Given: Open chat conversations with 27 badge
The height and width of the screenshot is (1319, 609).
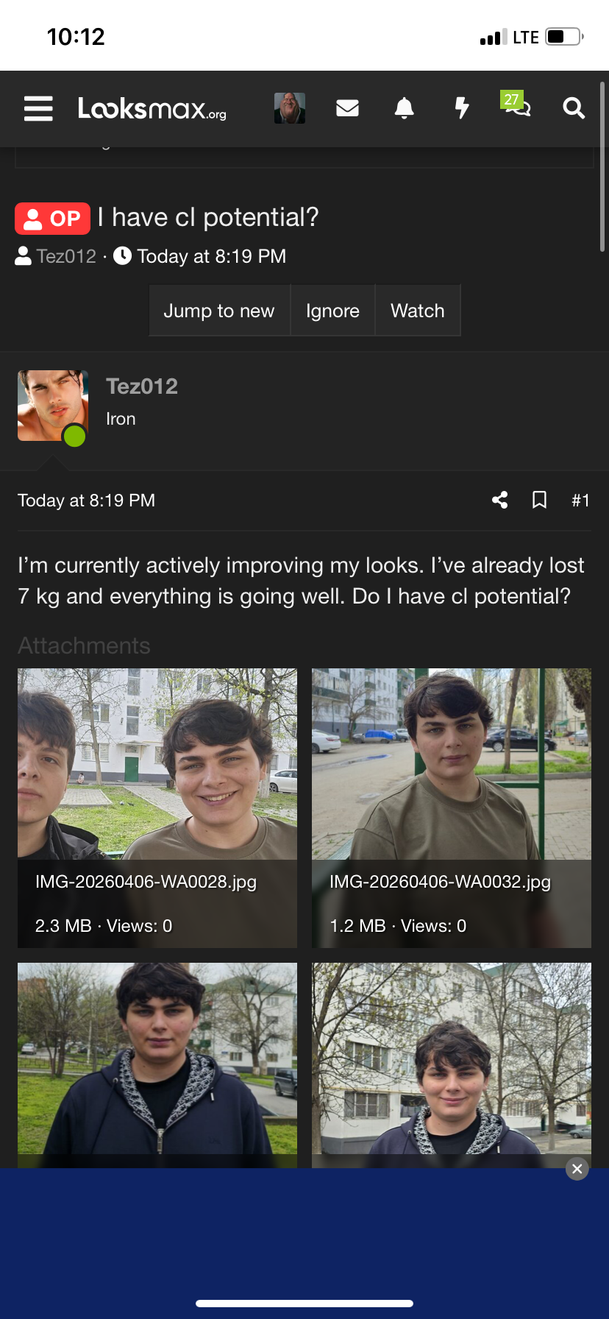Looking at the screenshot, I should 517,106.
